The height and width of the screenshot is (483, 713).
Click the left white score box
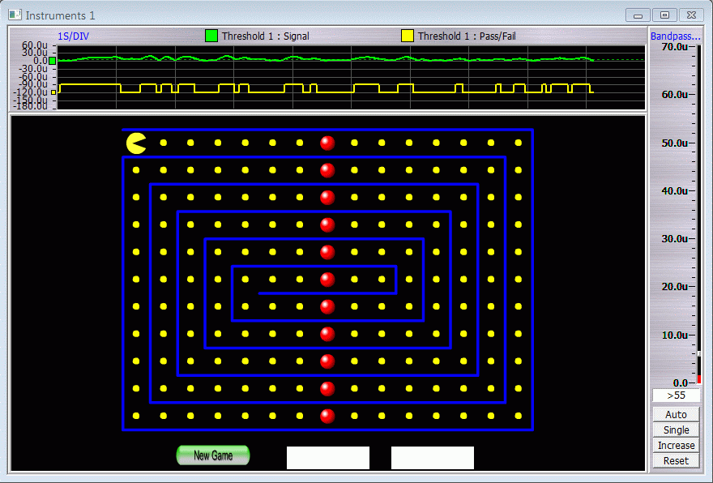328,458
